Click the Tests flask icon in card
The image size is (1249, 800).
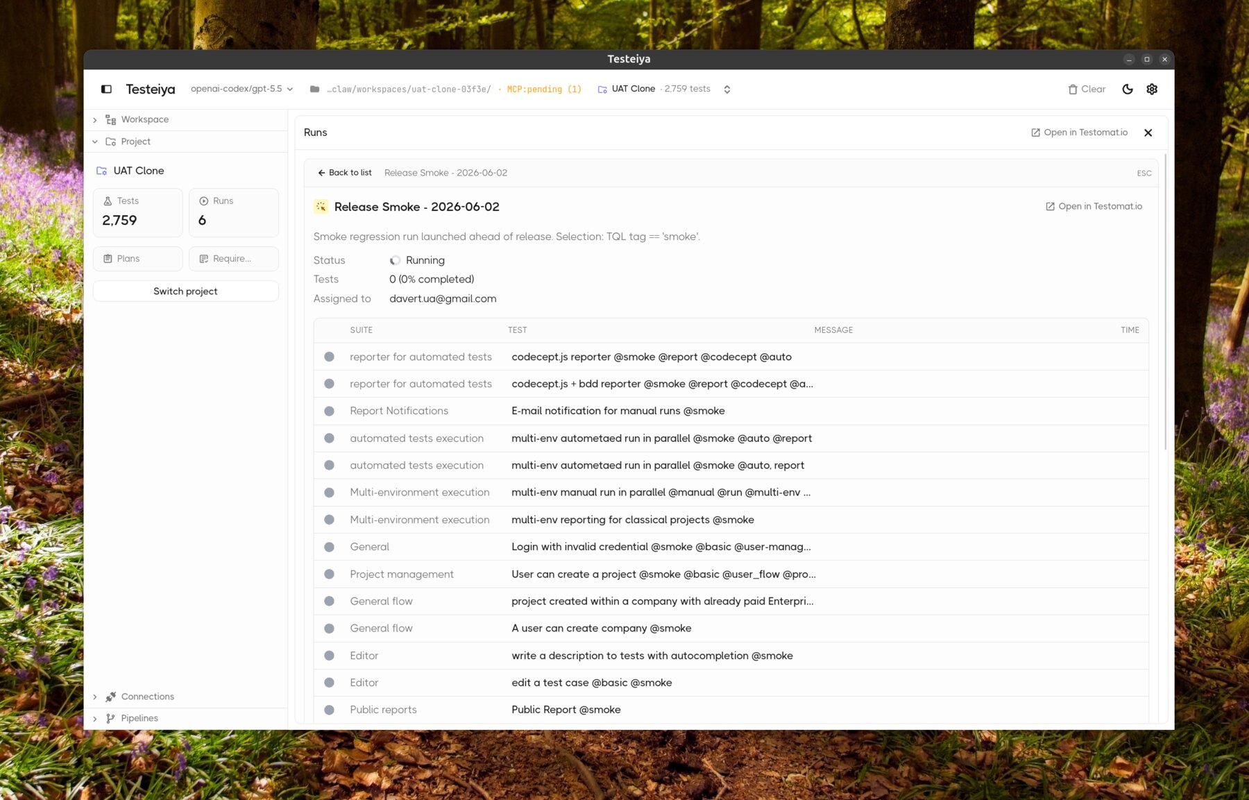pyautogui.click(x=108, y=201)
